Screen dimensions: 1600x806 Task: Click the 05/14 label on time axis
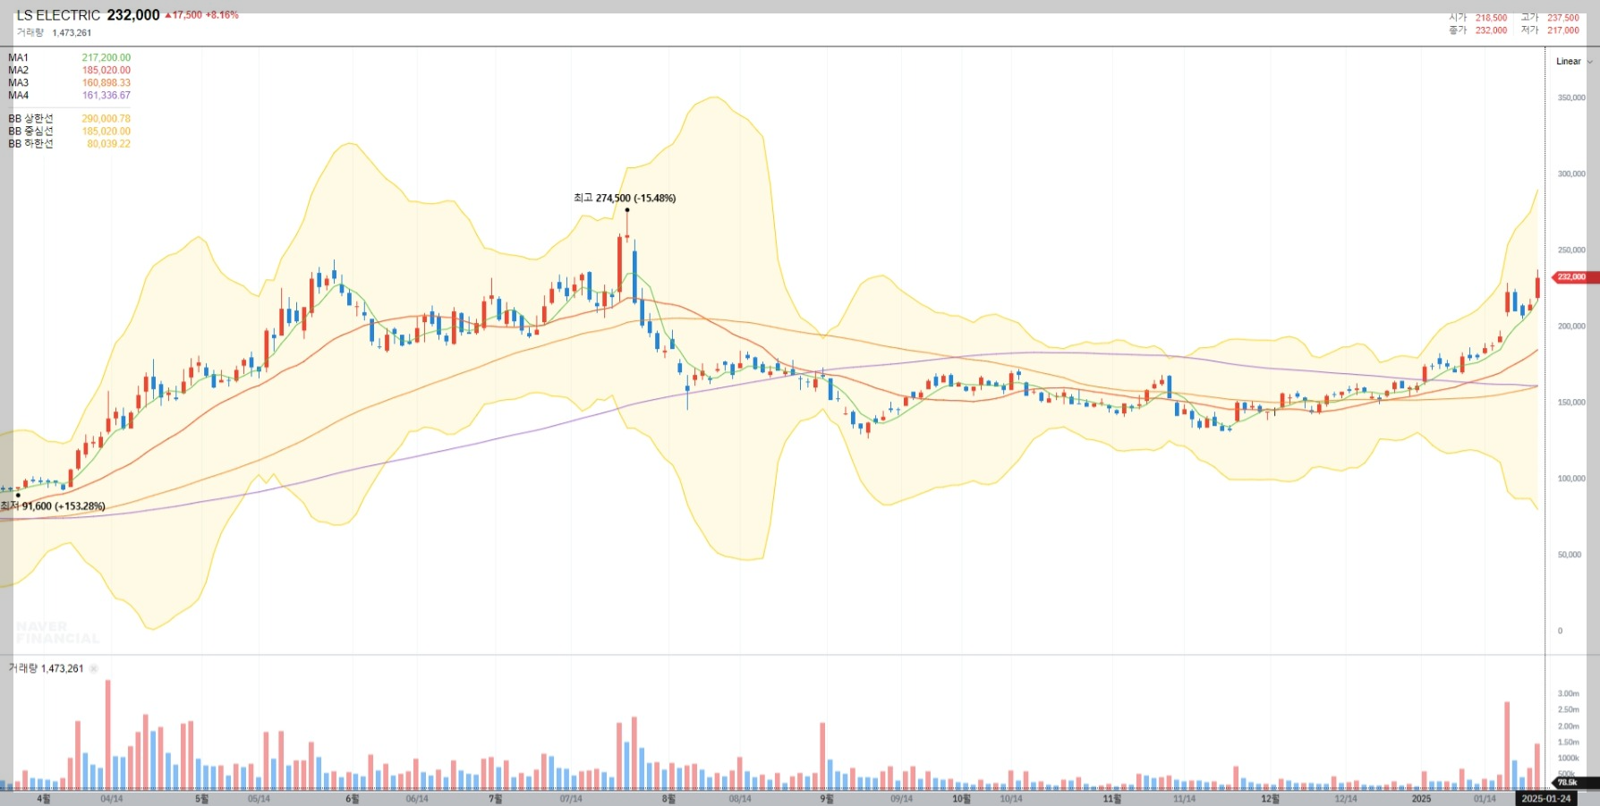click(x=259, y=799)
